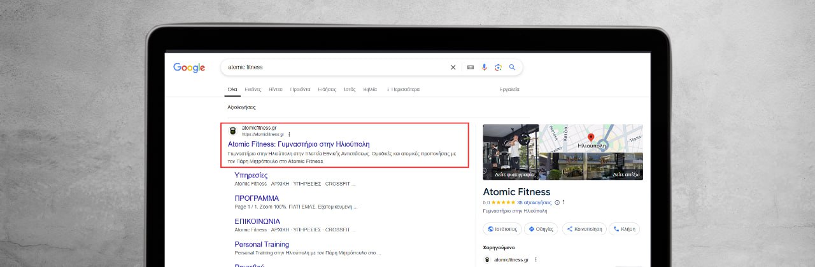Clear the search query with the X icon

(453, 67)
